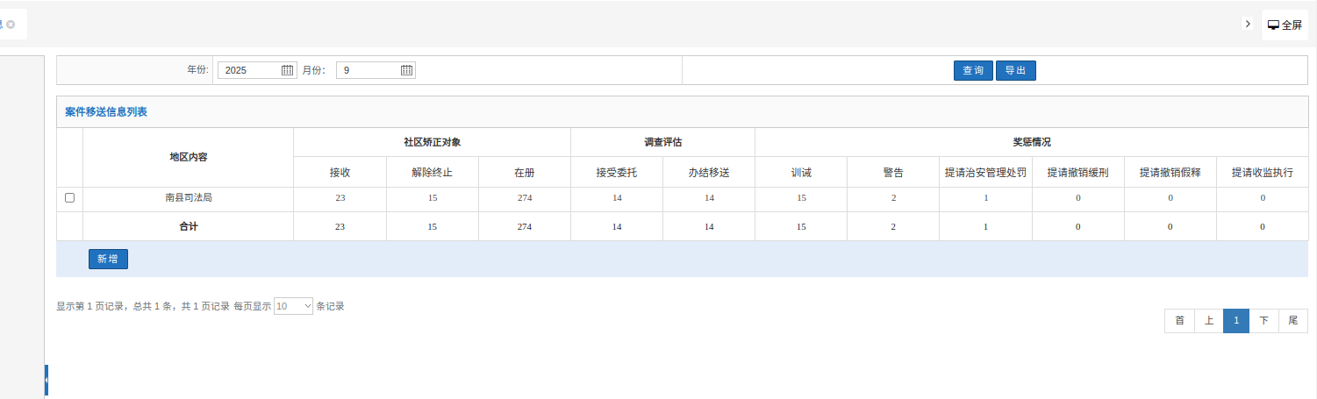Click the 导出 export button

[1015, 70]
